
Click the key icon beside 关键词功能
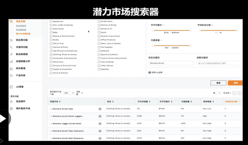point(11,47)
